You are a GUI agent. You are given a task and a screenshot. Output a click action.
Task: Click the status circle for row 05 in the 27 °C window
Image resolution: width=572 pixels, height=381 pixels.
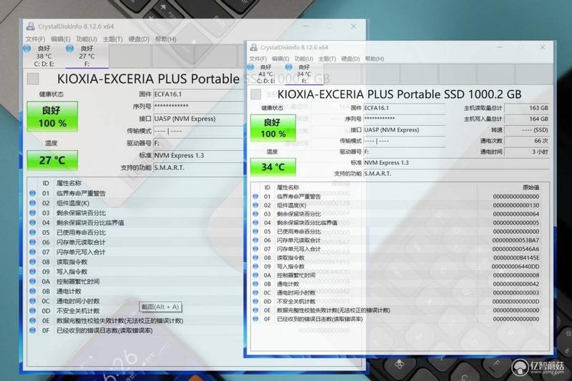point(33,232)
